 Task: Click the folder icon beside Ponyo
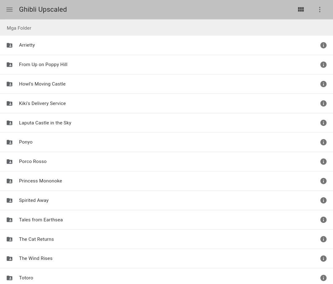(10, 142)
